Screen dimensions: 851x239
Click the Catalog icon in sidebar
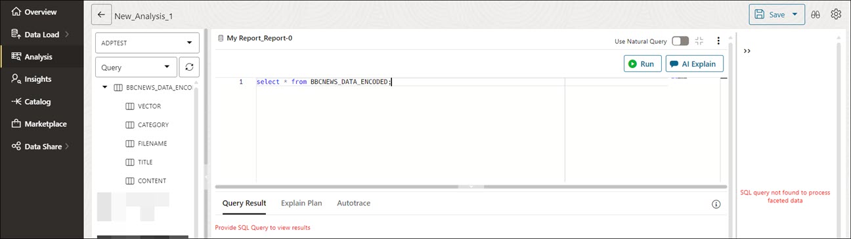click(16, 101)
